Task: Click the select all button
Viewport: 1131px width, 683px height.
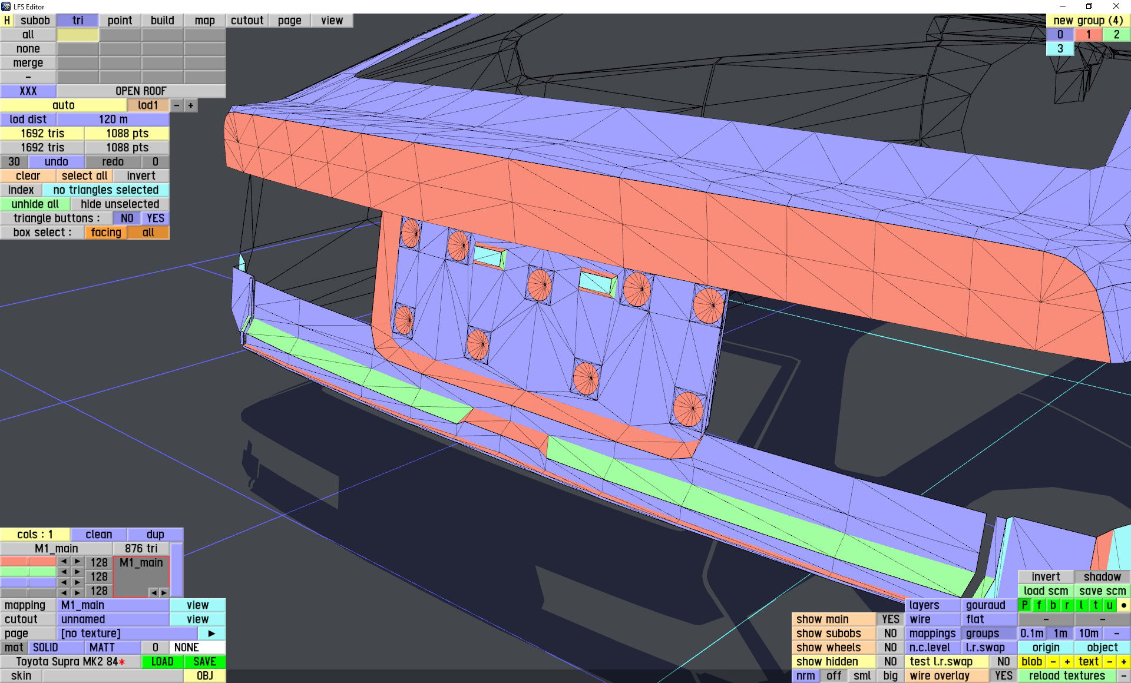Action: [84, 176]
